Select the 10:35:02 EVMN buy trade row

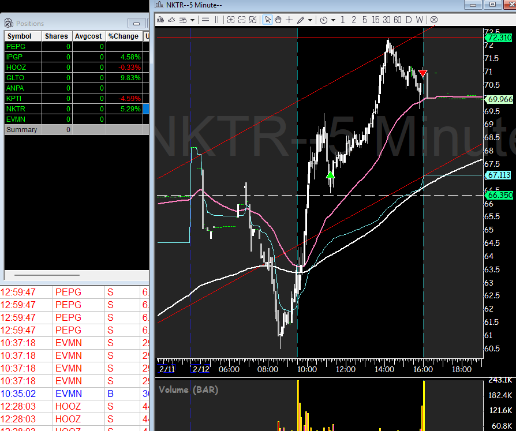[74, 394]
